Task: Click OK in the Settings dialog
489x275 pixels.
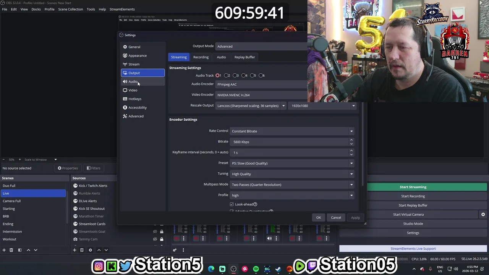Action: tap(319, 218)
